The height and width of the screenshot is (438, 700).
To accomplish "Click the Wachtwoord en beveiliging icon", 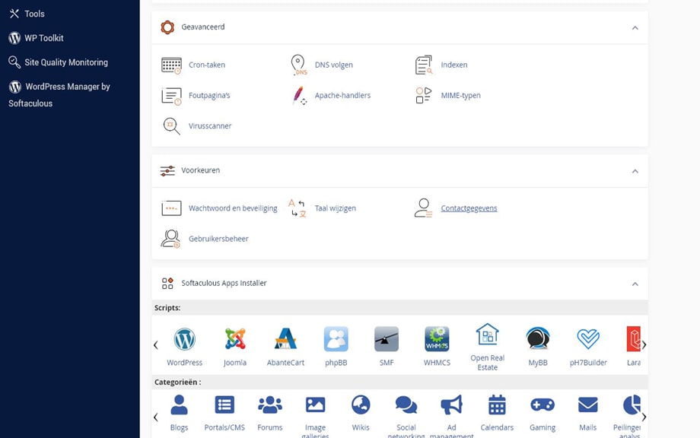I will pyautogui.click(x=171, y=208).
